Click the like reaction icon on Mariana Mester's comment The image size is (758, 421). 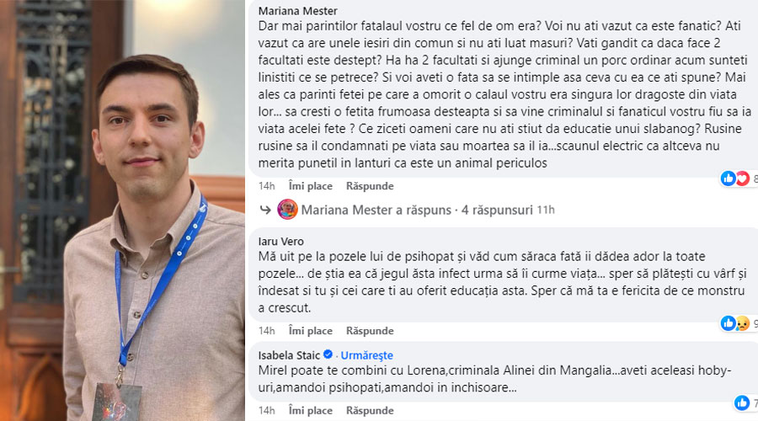(728, 179)
